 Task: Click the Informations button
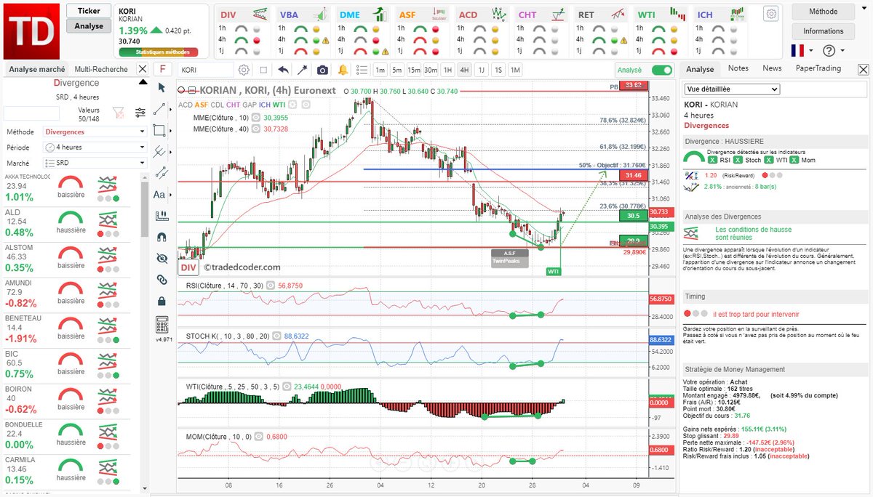tap(824, 31)
